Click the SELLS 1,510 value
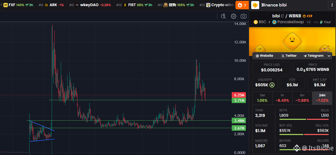This screenshot has width=336, height=155. [x=324, y=115]
